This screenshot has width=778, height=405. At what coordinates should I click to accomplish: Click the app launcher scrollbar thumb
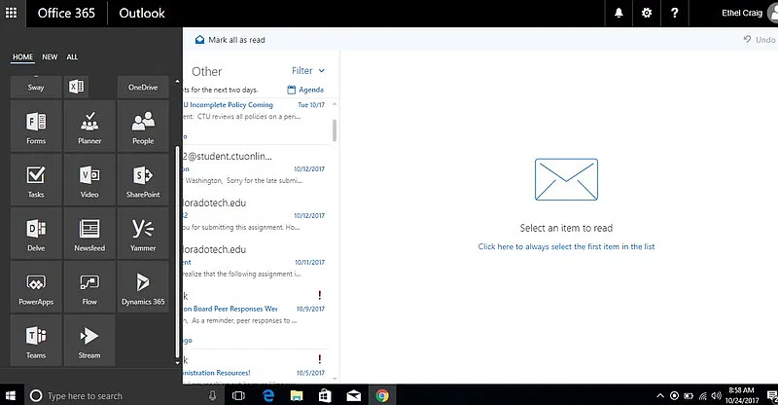[177, 251]
